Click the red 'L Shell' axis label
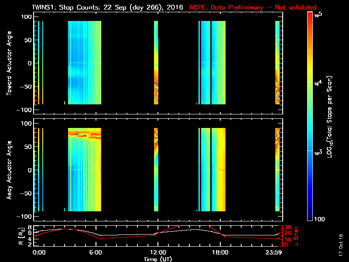The height and width of the screenshot is (262, 349). click(x=296, y=236)
